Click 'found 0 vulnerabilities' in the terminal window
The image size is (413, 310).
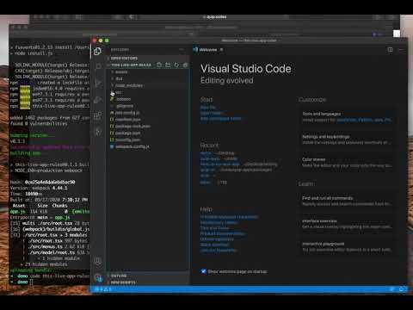coord(39,124)
